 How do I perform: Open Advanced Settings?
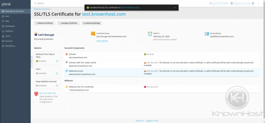click(92, 23)
